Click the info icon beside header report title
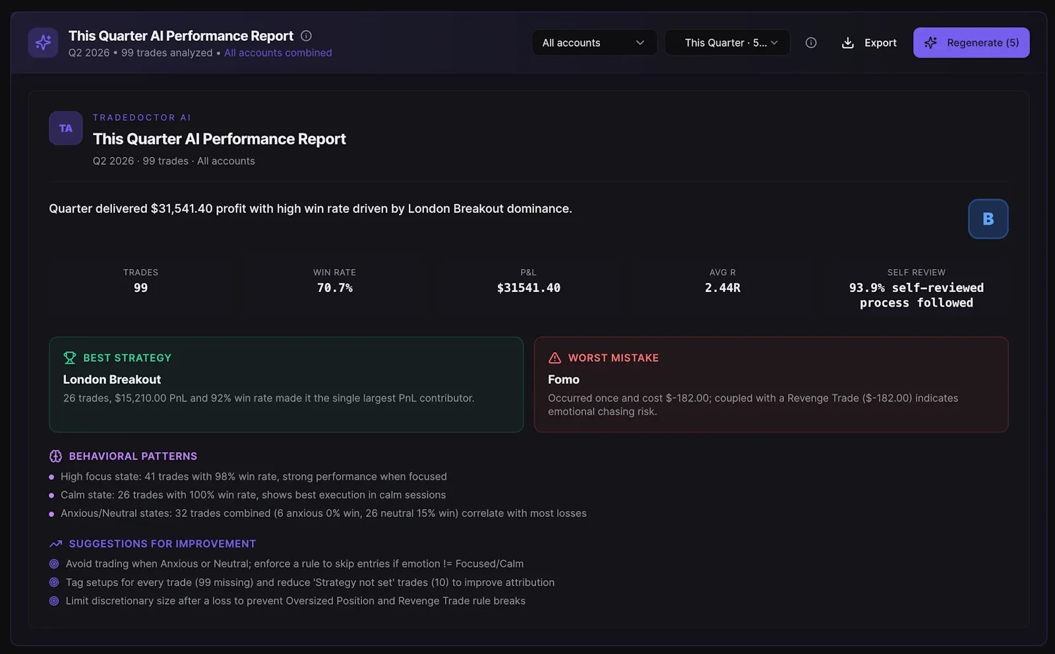The height and width of the screenshot is (654, 1055). click(306, 36)
